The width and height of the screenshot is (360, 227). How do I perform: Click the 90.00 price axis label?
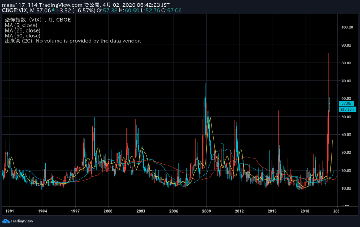(x=346, y=45)
